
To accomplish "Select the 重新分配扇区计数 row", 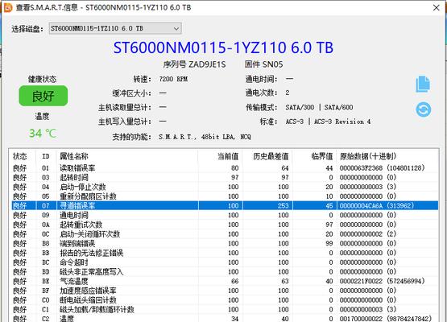I will pyautogui.click(x=225, y=196).
